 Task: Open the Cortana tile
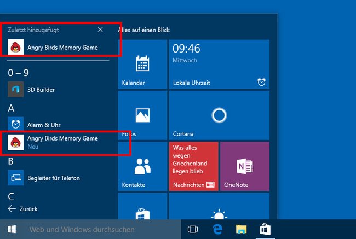[x=219, y=115]
